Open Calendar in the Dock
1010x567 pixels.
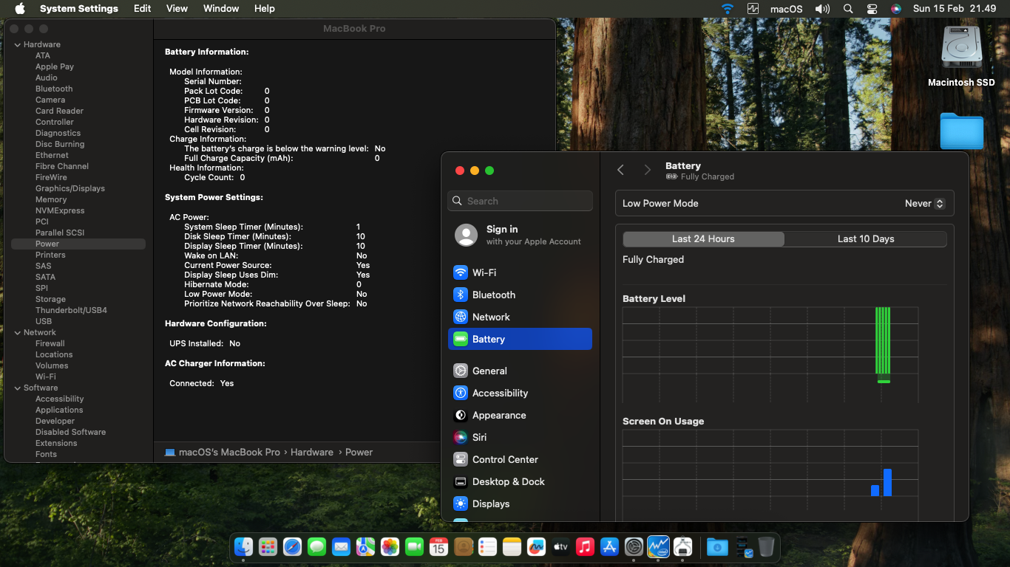[x=438, y=546]
